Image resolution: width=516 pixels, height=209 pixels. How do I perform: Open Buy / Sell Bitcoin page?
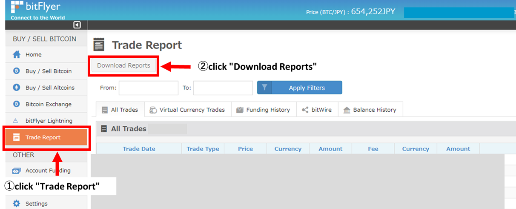click(46, 71)
